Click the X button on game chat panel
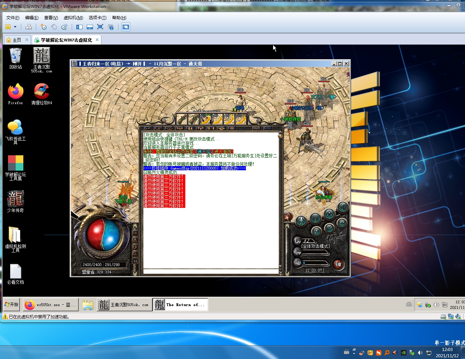 point(268,128)
